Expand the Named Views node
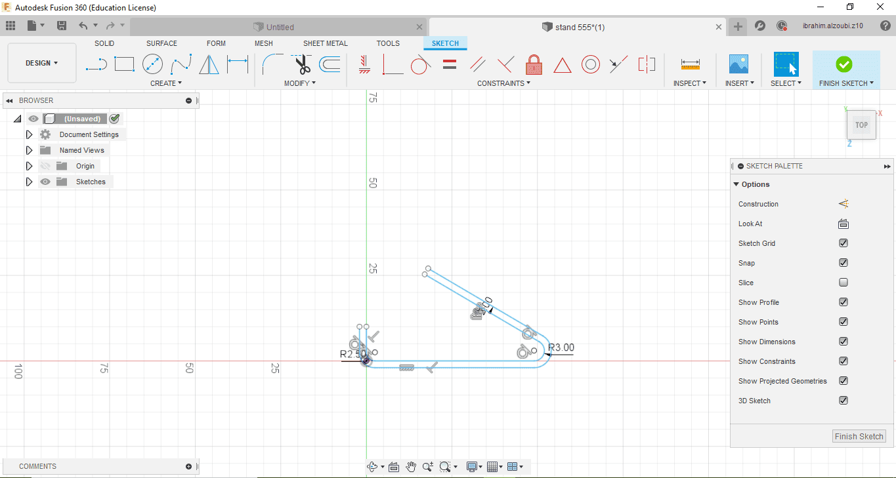Screen dimensions: 896x478 29,150
